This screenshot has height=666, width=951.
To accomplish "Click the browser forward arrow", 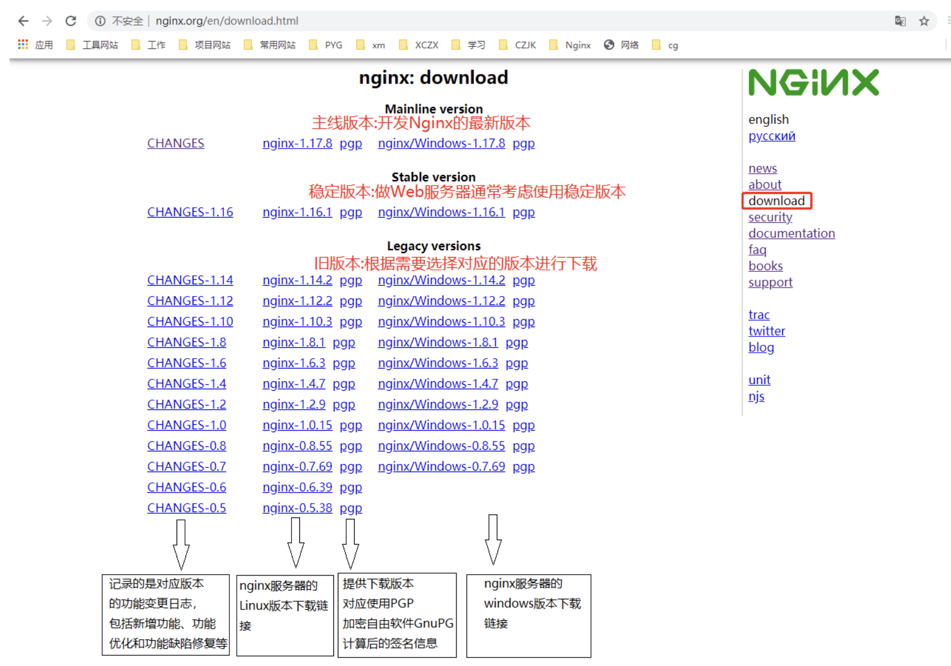I will click(x=47, y=21).
